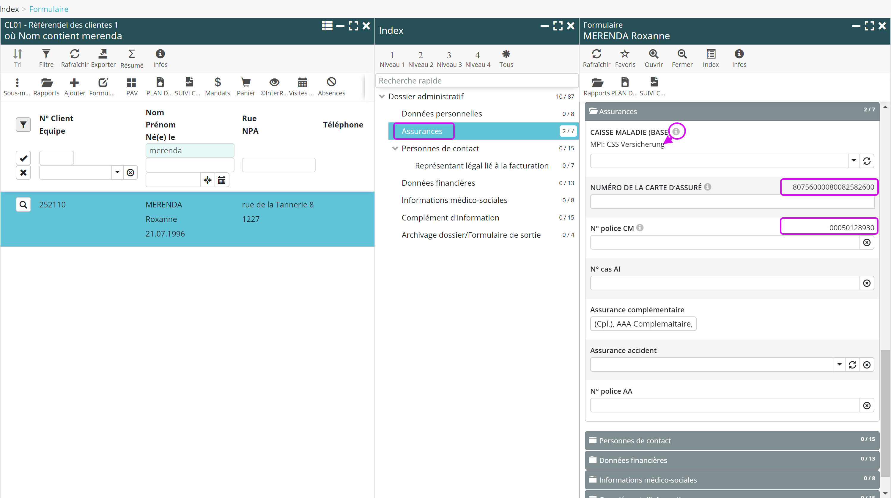This screenshot has width=891, height=498.
Task: Toggle the column filter funnel button
Action: [23, 124]
